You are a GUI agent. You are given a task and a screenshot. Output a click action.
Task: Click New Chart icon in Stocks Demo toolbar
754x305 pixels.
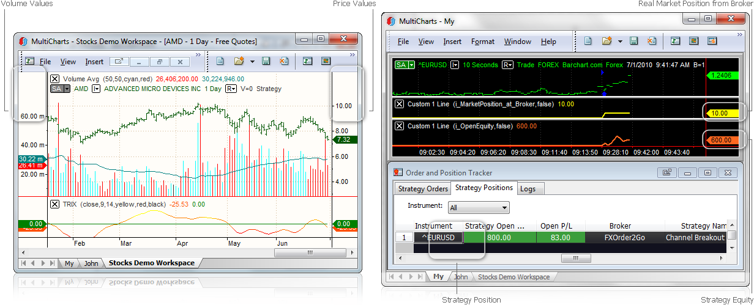(x=220, y=61)
